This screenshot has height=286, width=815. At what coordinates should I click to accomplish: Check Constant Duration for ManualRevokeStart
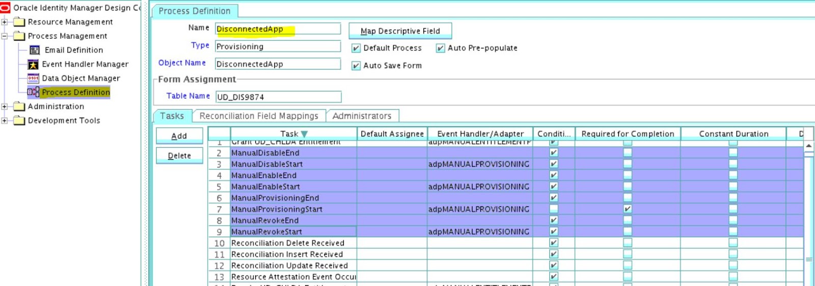point(733,231)
